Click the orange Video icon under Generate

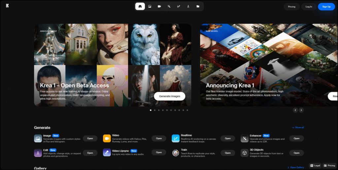107,139
